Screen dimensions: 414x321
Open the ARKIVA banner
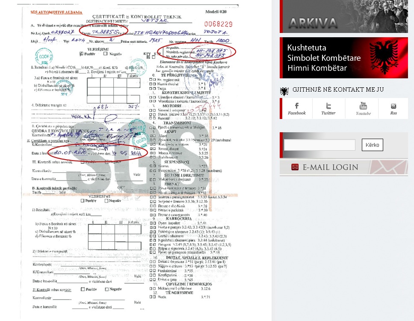pyautogui.click(x=344, y=17)
